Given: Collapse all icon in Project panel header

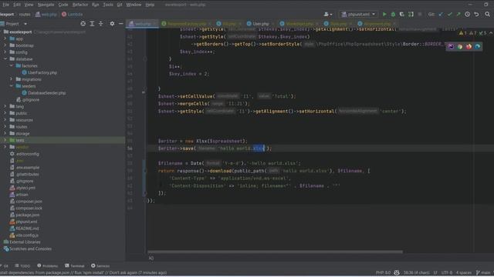Looking at the screenshot, I should [101, 24].
